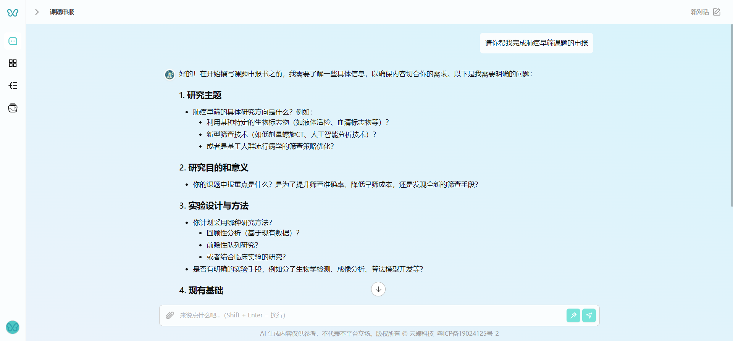The image size is (733, 341).
Task: Open the wallet icon in sidebar
Action: point(13,108)
